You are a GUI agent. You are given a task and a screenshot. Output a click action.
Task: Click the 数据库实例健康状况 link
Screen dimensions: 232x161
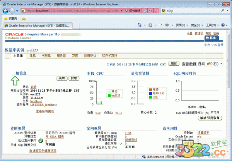coord(43,151)
